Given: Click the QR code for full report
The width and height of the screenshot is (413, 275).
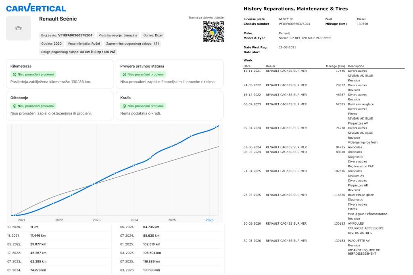Looking at the screenshot, I should [x=213, y=31].
